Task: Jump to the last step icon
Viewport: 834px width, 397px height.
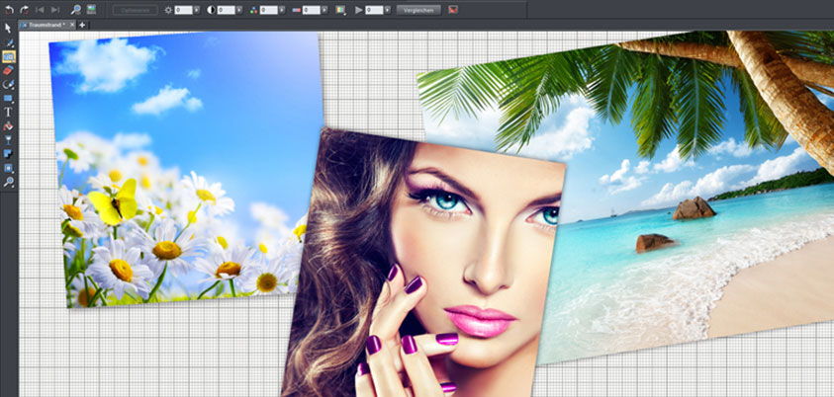Action: coord(54,10)
